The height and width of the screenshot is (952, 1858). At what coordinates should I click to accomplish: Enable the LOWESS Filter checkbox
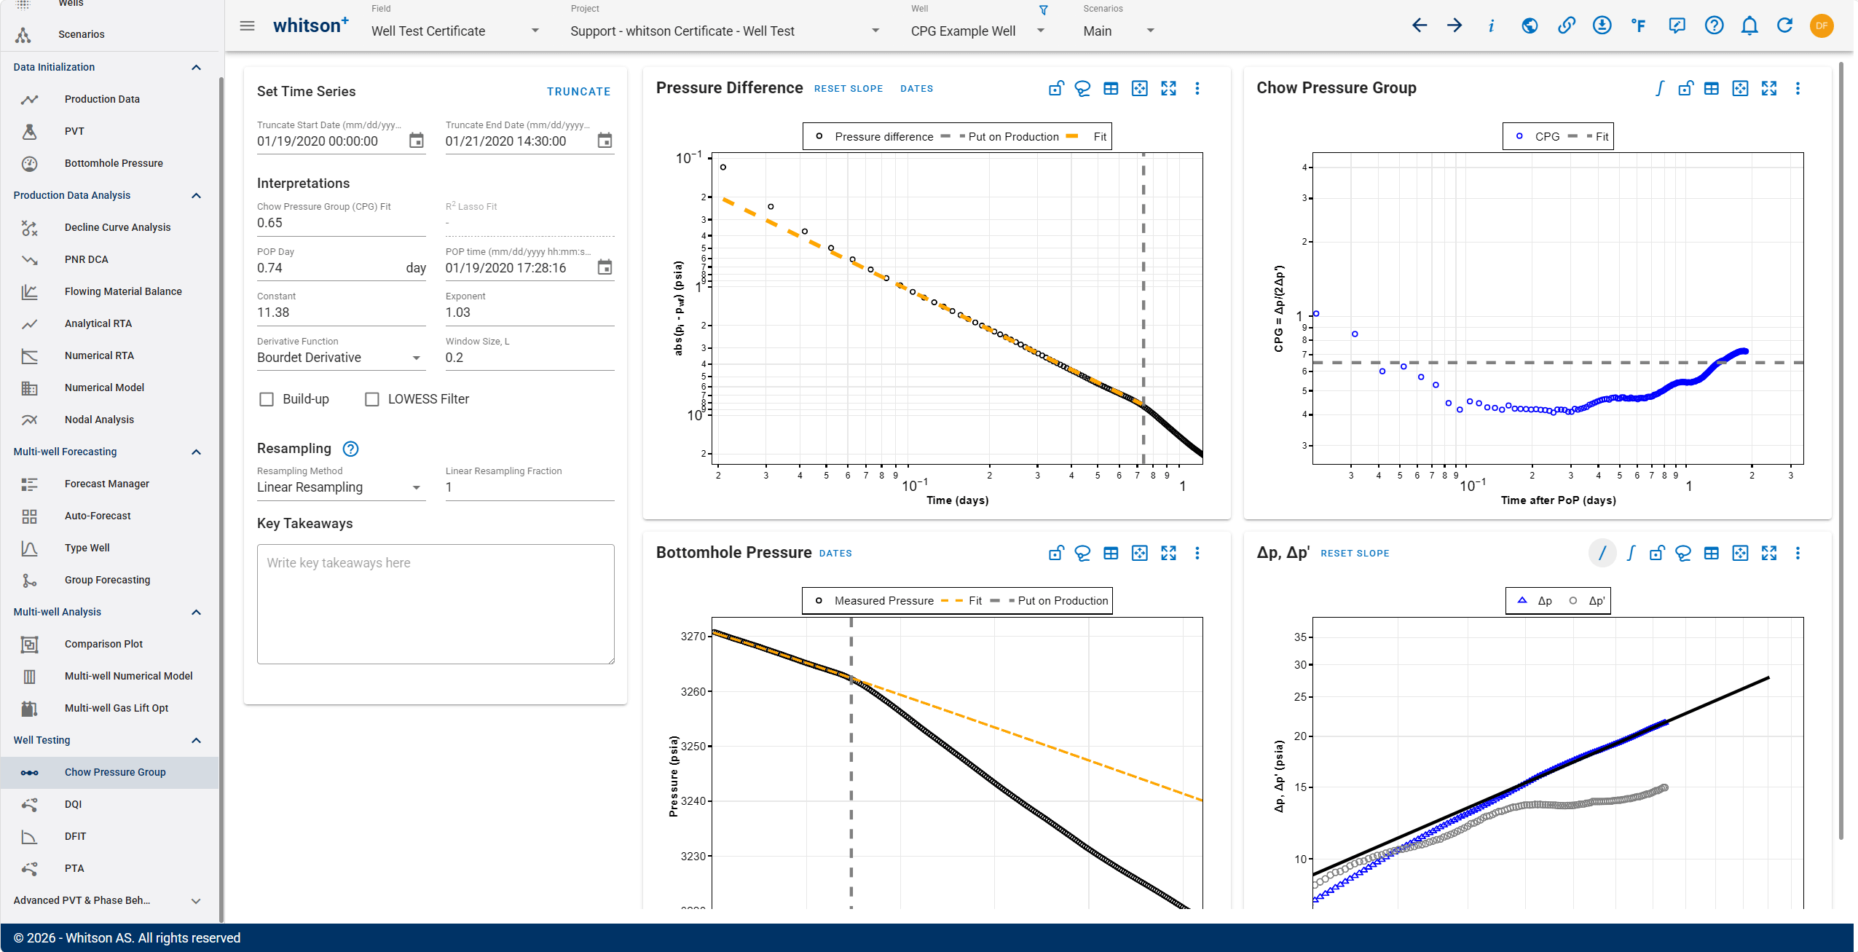point(372,399)
